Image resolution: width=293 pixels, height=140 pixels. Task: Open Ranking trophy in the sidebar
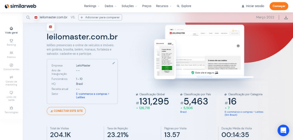point(11,41)
